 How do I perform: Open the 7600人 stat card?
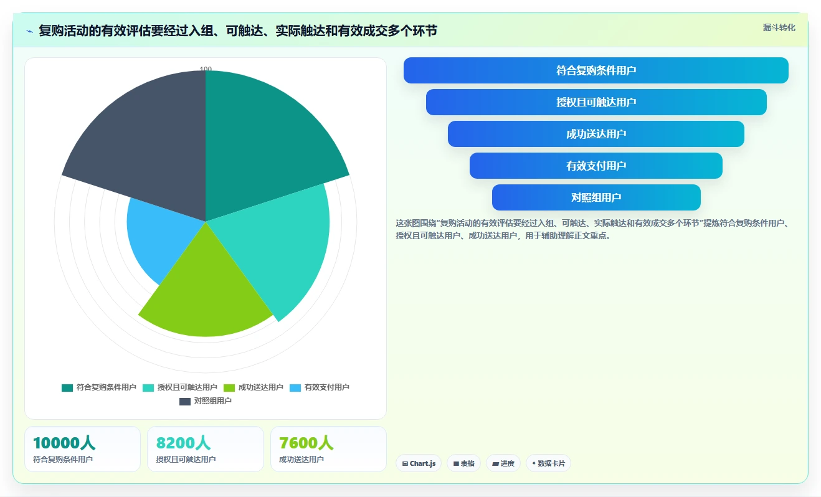(328, 449)
